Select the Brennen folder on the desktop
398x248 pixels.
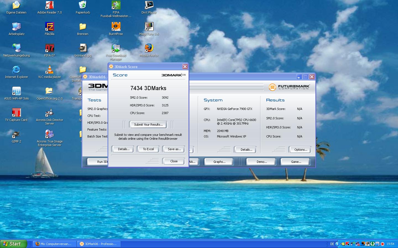point(83,29)
